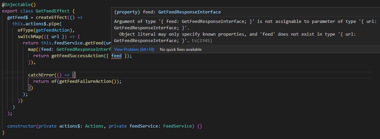Screen dimensions: 380x139
Task: Click the constructor keyword
Action: click(x=22, y=126)
